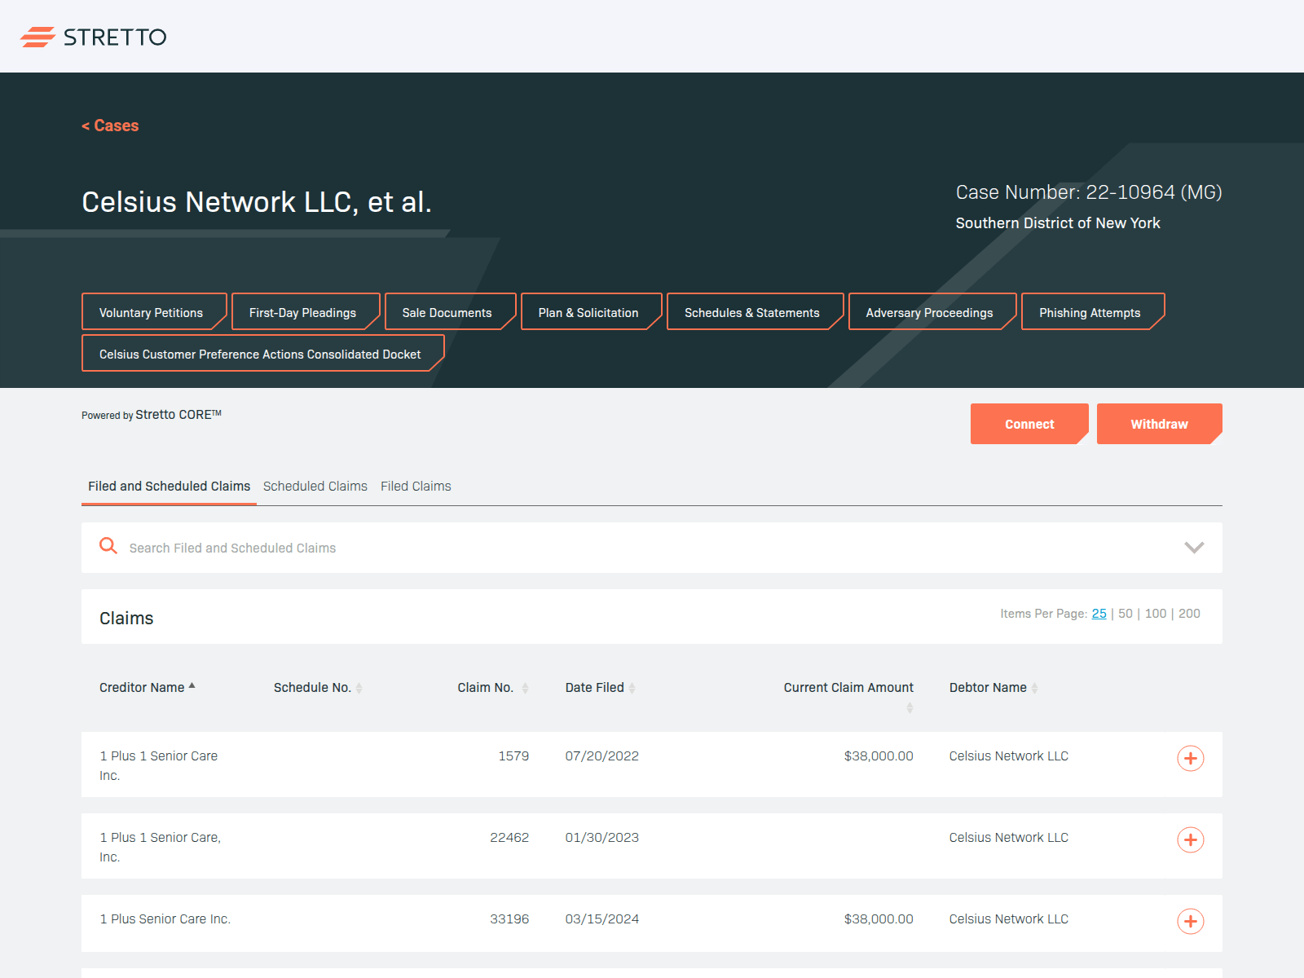The image size is (1304, 978).
Task: Click the Connect button
Action: pos(1029,424)
